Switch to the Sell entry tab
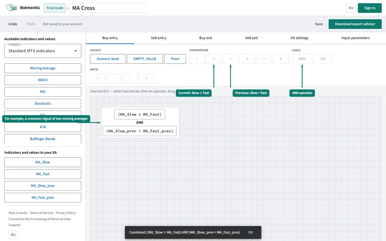Screen dimensions: 386x241 click(x=159, y=38)
